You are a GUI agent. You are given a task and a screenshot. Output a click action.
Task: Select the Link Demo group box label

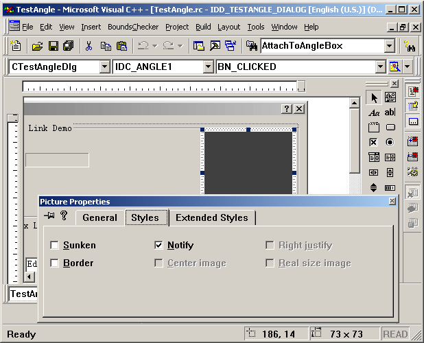pos(50,128)
